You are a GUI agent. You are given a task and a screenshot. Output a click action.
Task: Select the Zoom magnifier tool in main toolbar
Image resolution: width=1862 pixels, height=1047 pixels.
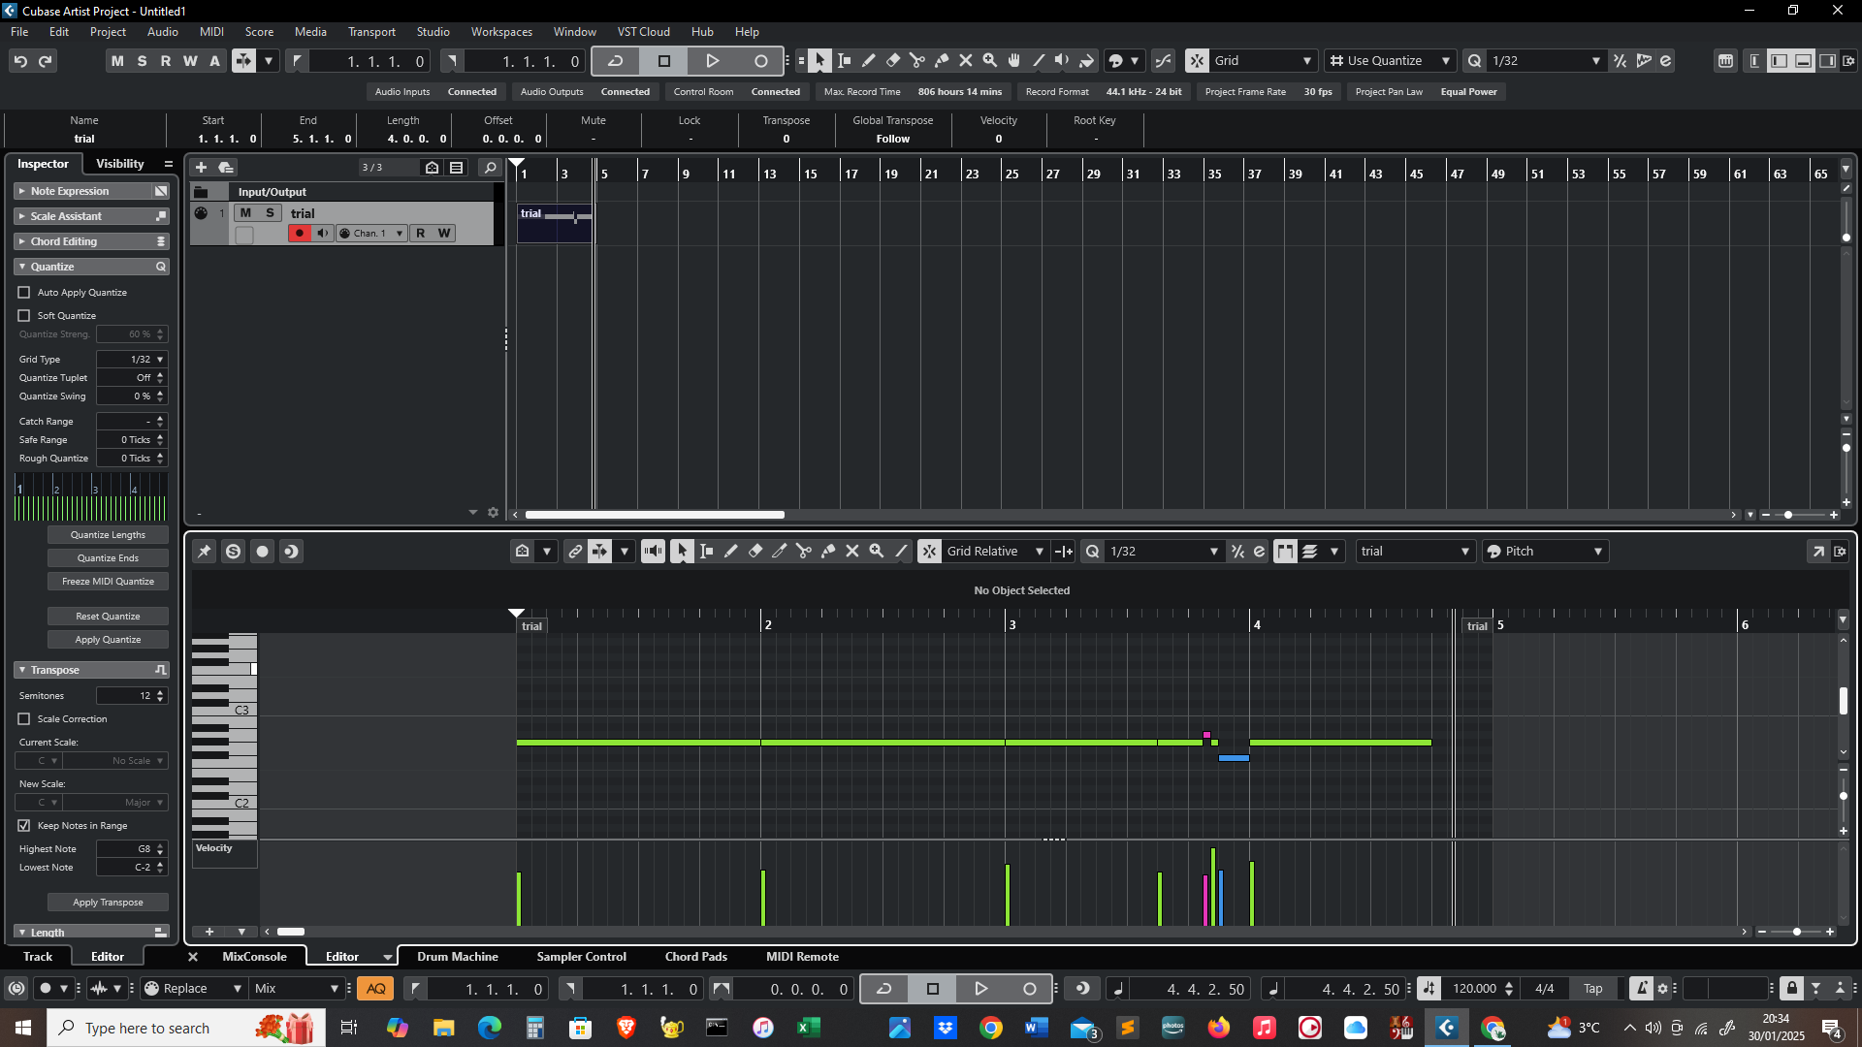pyautogui.click(x=990, y=60)
